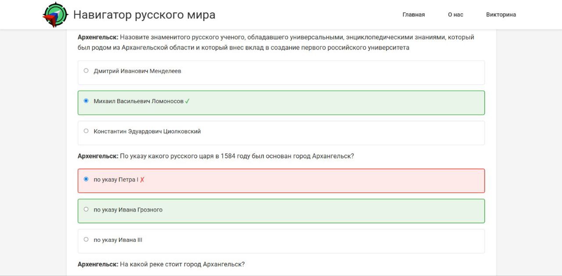Go to the О нас page
This screenshot has width=562, height=276.
455,14
